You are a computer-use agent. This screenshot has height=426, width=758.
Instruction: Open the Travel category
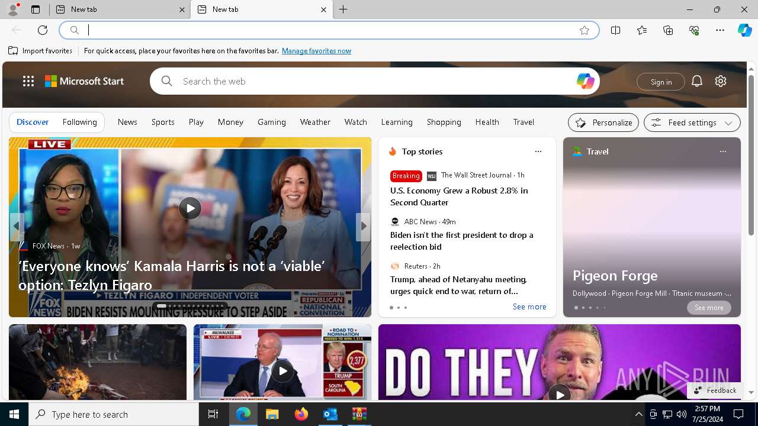pyautogui.click(x=523, y=122)
